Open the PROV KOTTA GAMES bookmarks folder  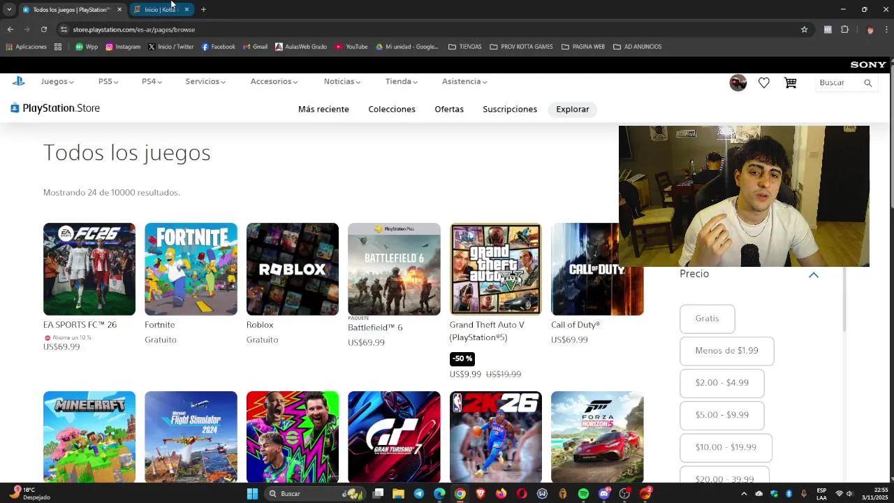pyautogui.click(x=521, y=47)
